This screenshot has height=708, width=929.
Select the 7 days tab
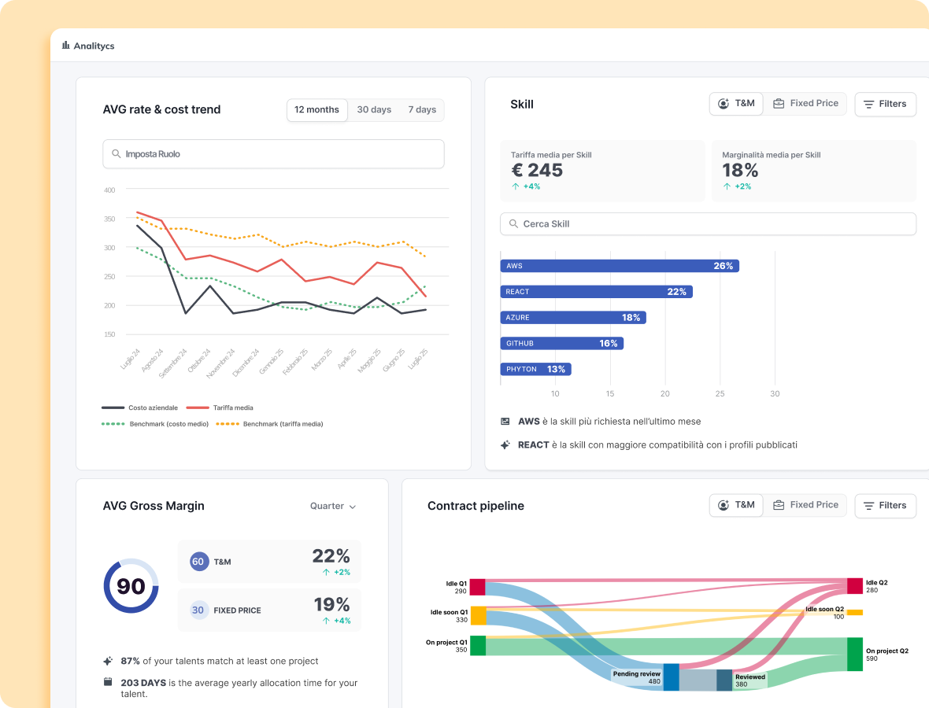click(422, 110)
